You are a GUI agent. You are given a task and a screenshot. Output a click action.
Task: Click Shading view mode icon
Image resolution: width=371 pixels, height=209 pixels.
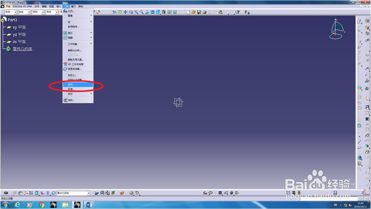[x=164, y=12]
